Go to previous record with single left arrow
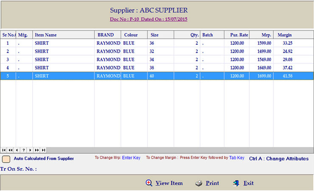The width and height of the screenshot is (314, 191). pos(17,150)
